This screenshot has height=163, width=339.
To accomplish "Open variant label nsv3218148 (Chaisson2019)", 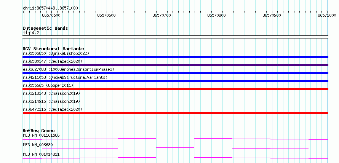I will click(x=51, y=93).
